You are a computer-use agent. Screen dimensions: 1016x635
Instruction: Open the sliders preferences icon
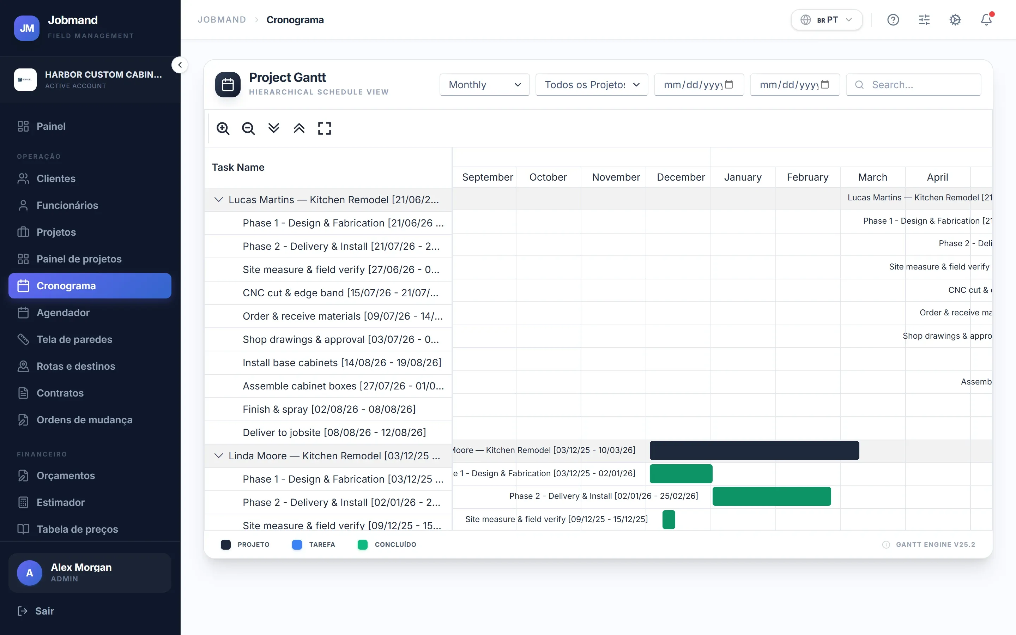pos(924,20)
